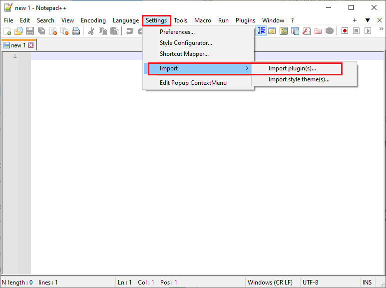Click the 'Ln : 1' status bar entry
The image size is (386, 288).
(124, 283)
